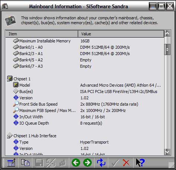Activate the What's This help cursor icon
This screenshot has height=170, width=176.
(140, 163)
